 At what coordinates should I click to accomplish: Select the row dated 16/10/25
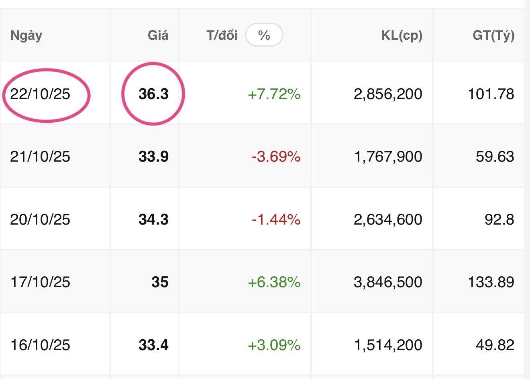click(x=263, y=344)
